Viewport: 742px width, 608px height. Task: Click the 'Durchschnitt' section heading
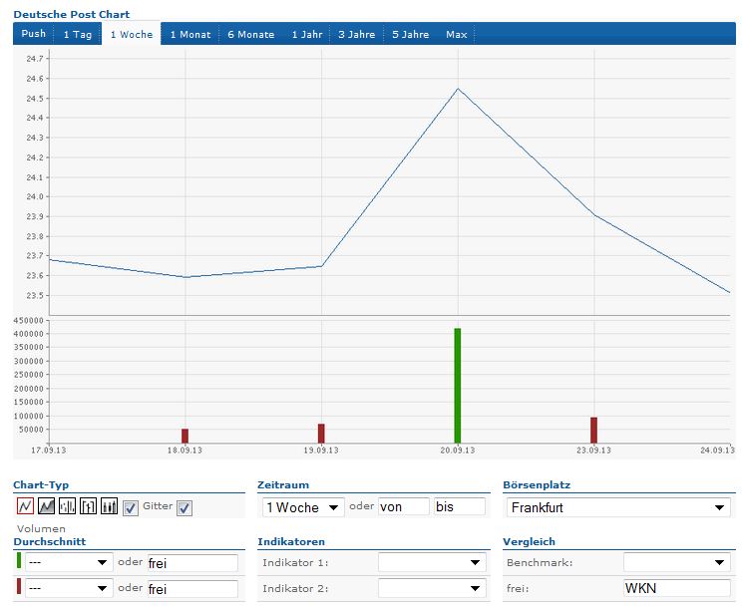(50, 542)
